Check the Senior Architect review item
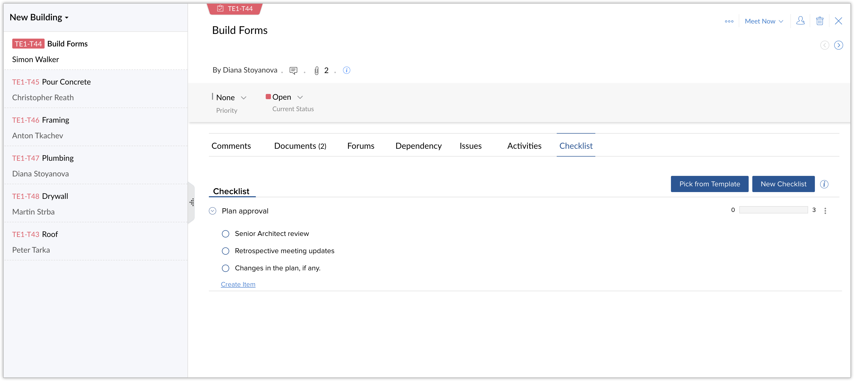This screenshot has width=854, height=381. coord(226,234)
